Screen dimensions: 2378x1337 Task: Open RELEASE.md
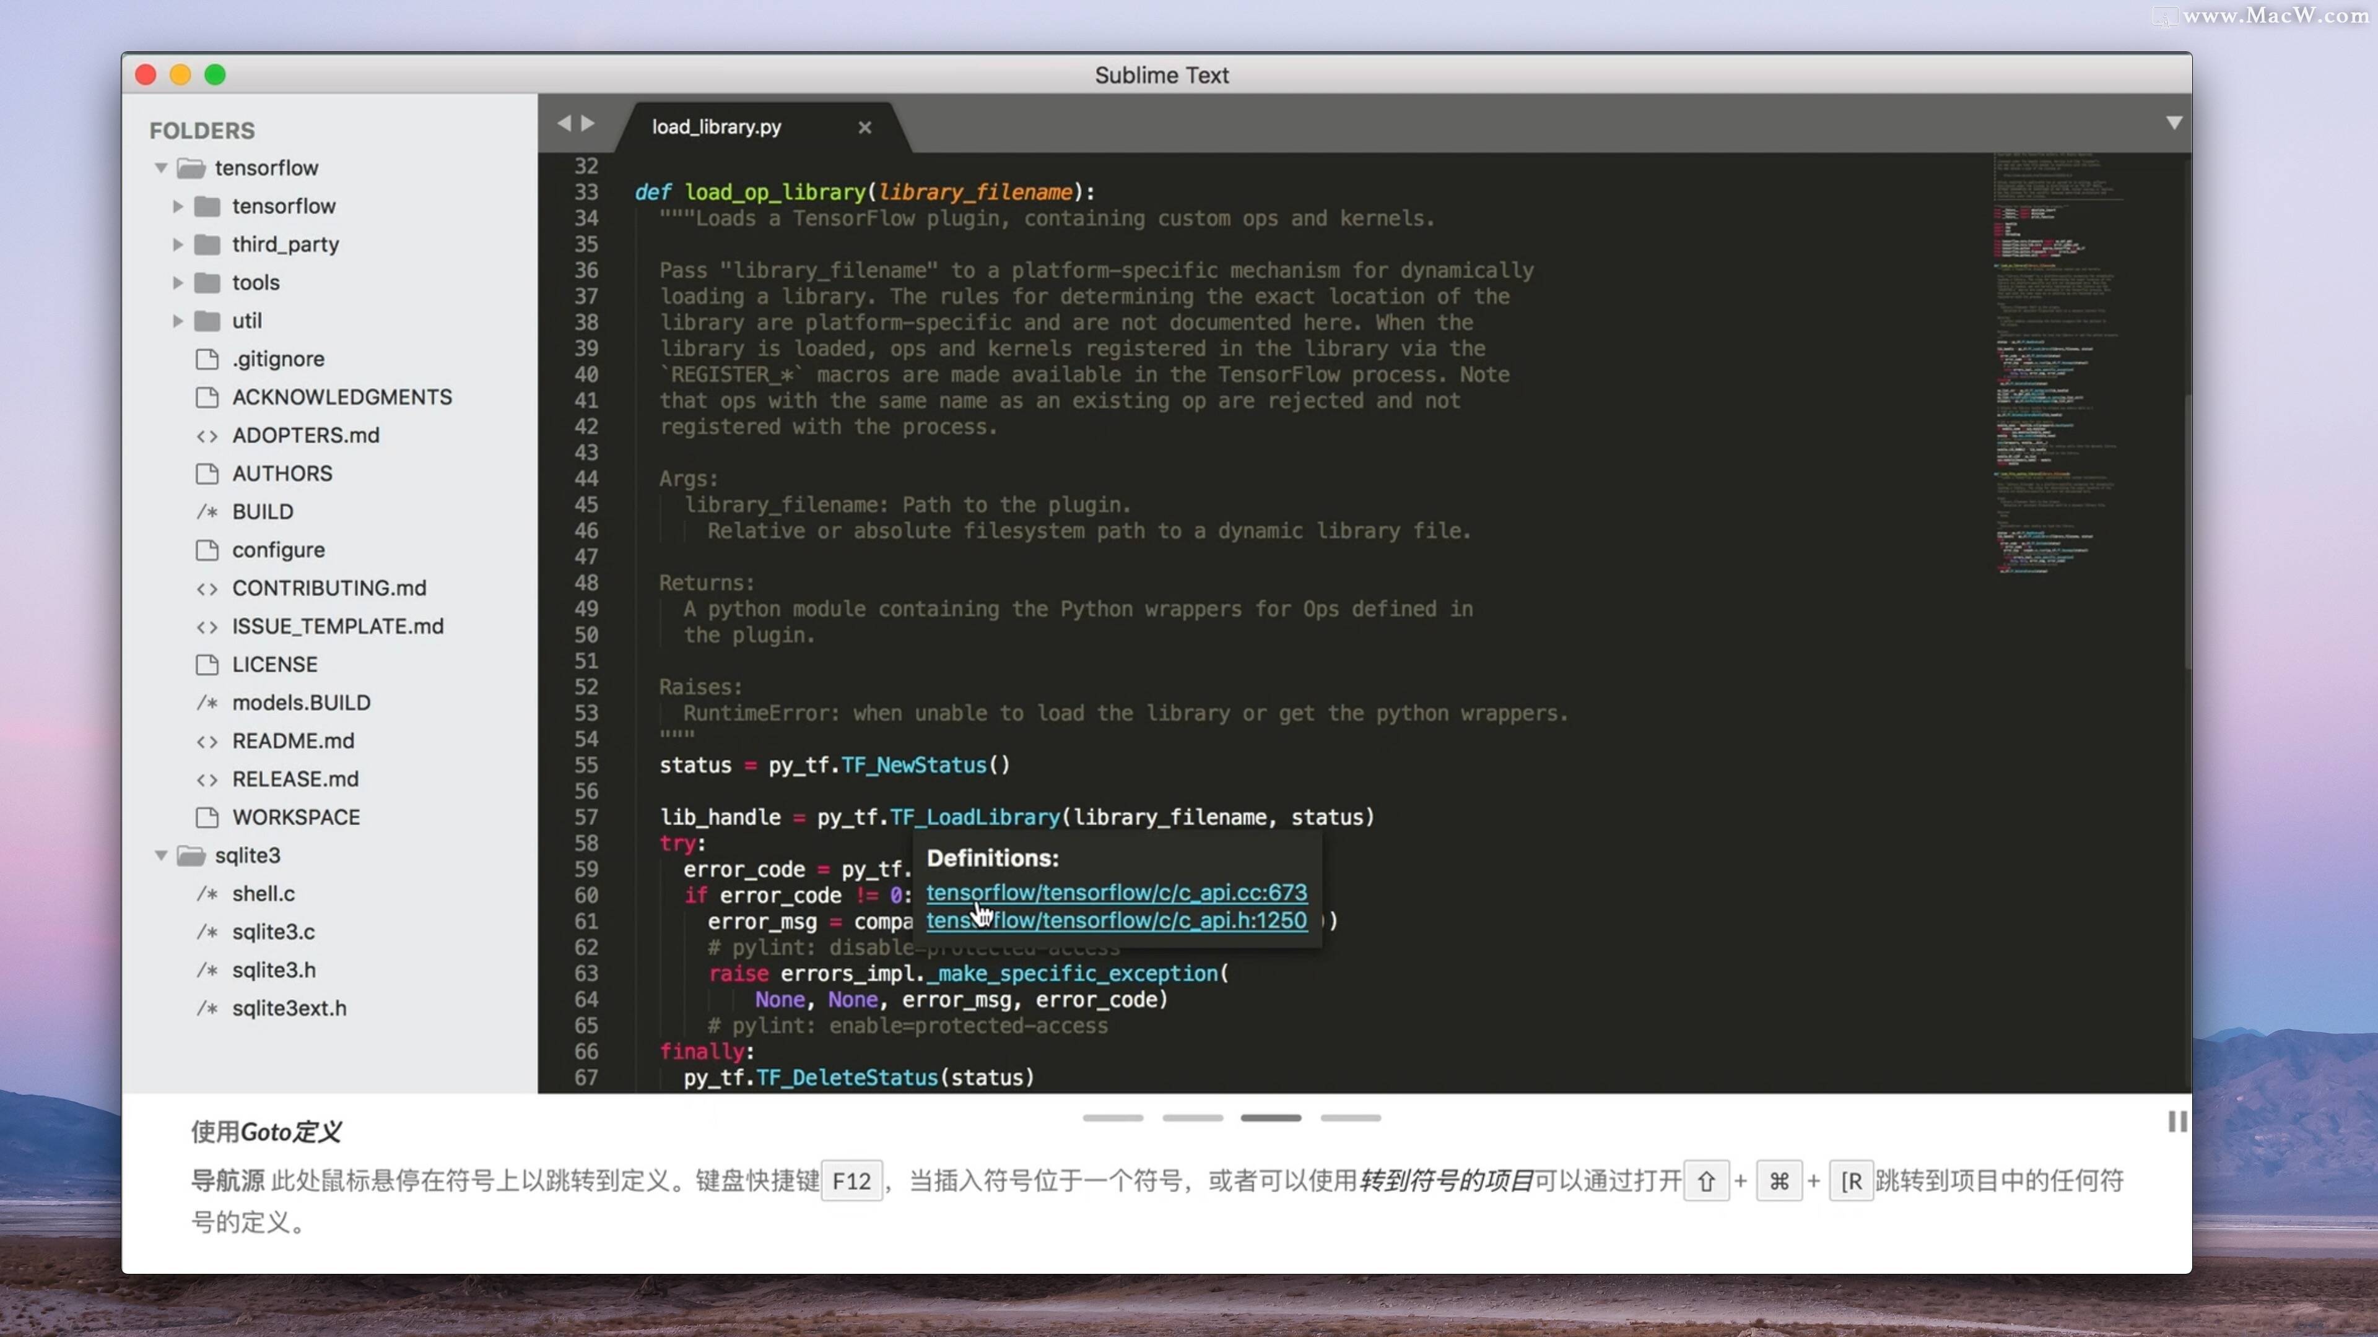pyautogui.click(x=295, y=779)
